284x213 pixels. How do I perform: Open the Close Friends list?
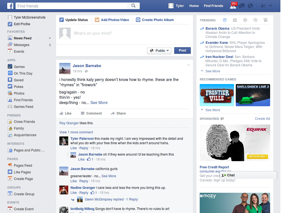[x=24, y=122]
